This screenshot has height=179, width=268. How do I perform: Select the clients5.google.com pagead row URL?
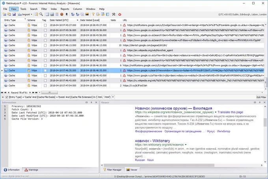point(145,45)
